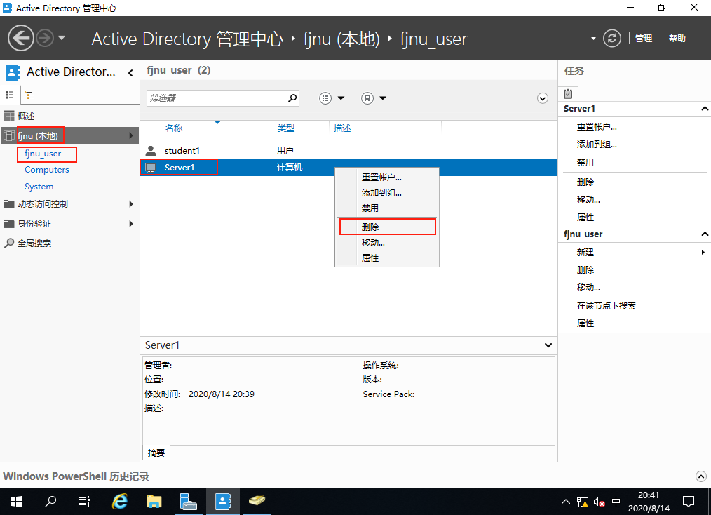Click 在该节点下搜索 task
Viewport: 711px width, 515px height.
(607, 306)
